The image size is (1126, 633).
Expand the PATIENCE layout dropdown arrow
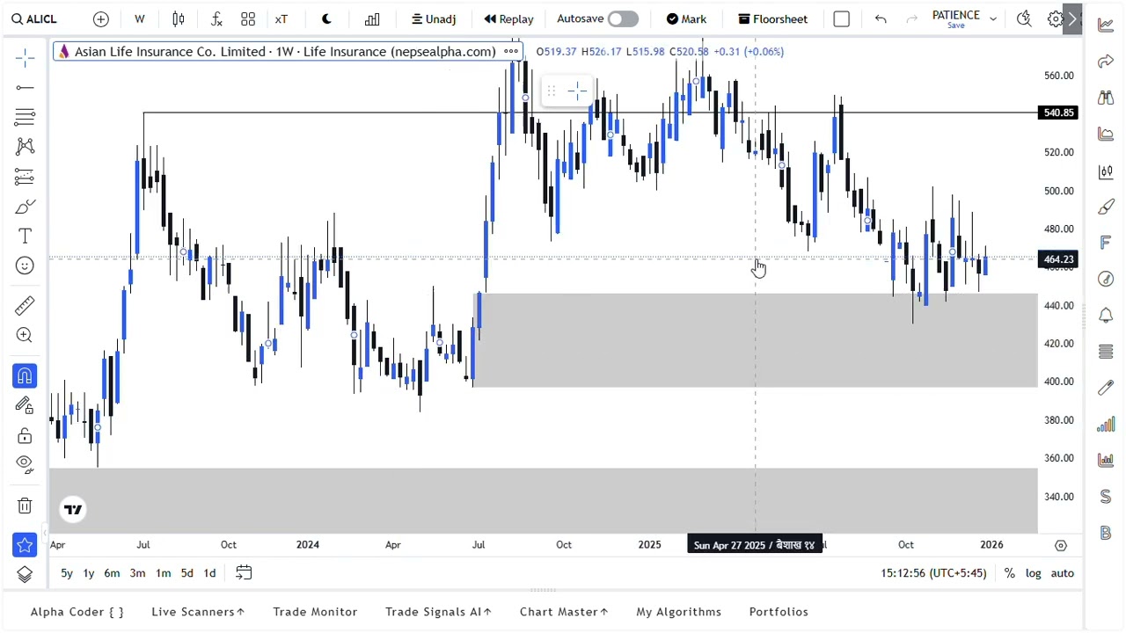point(993,18)
